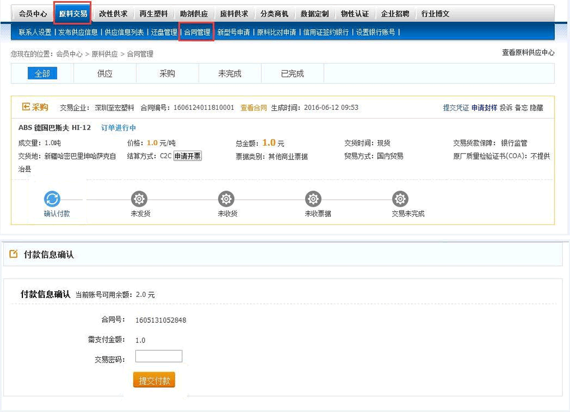Click the 银行监管 guarantee value
The width and height of the screenshot is (570, 412).
pos(514,143)
